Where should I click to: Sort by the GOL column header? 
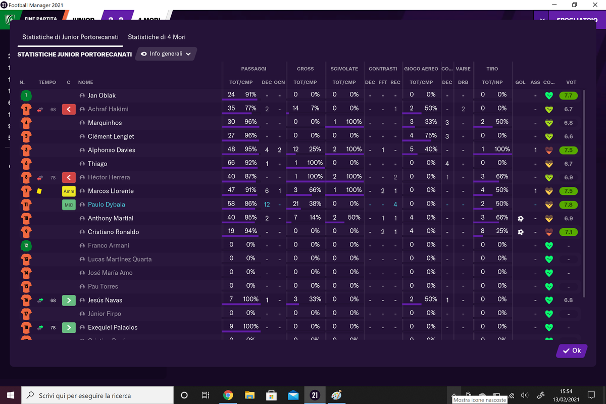520,82
